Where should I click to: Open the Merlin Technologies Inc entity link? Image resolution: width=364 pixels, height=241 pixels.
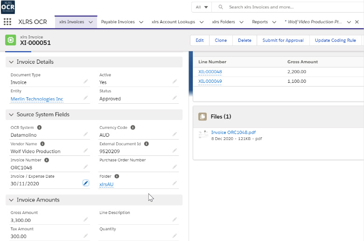point(37,99)
